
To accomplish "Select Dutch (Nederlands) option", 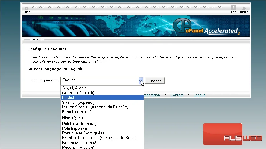I will coord(102,123).
